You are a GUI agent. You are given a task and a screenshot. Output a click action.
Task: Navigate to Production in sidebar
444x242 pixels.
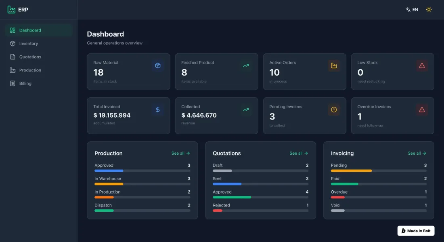click(x=39, y=70)
